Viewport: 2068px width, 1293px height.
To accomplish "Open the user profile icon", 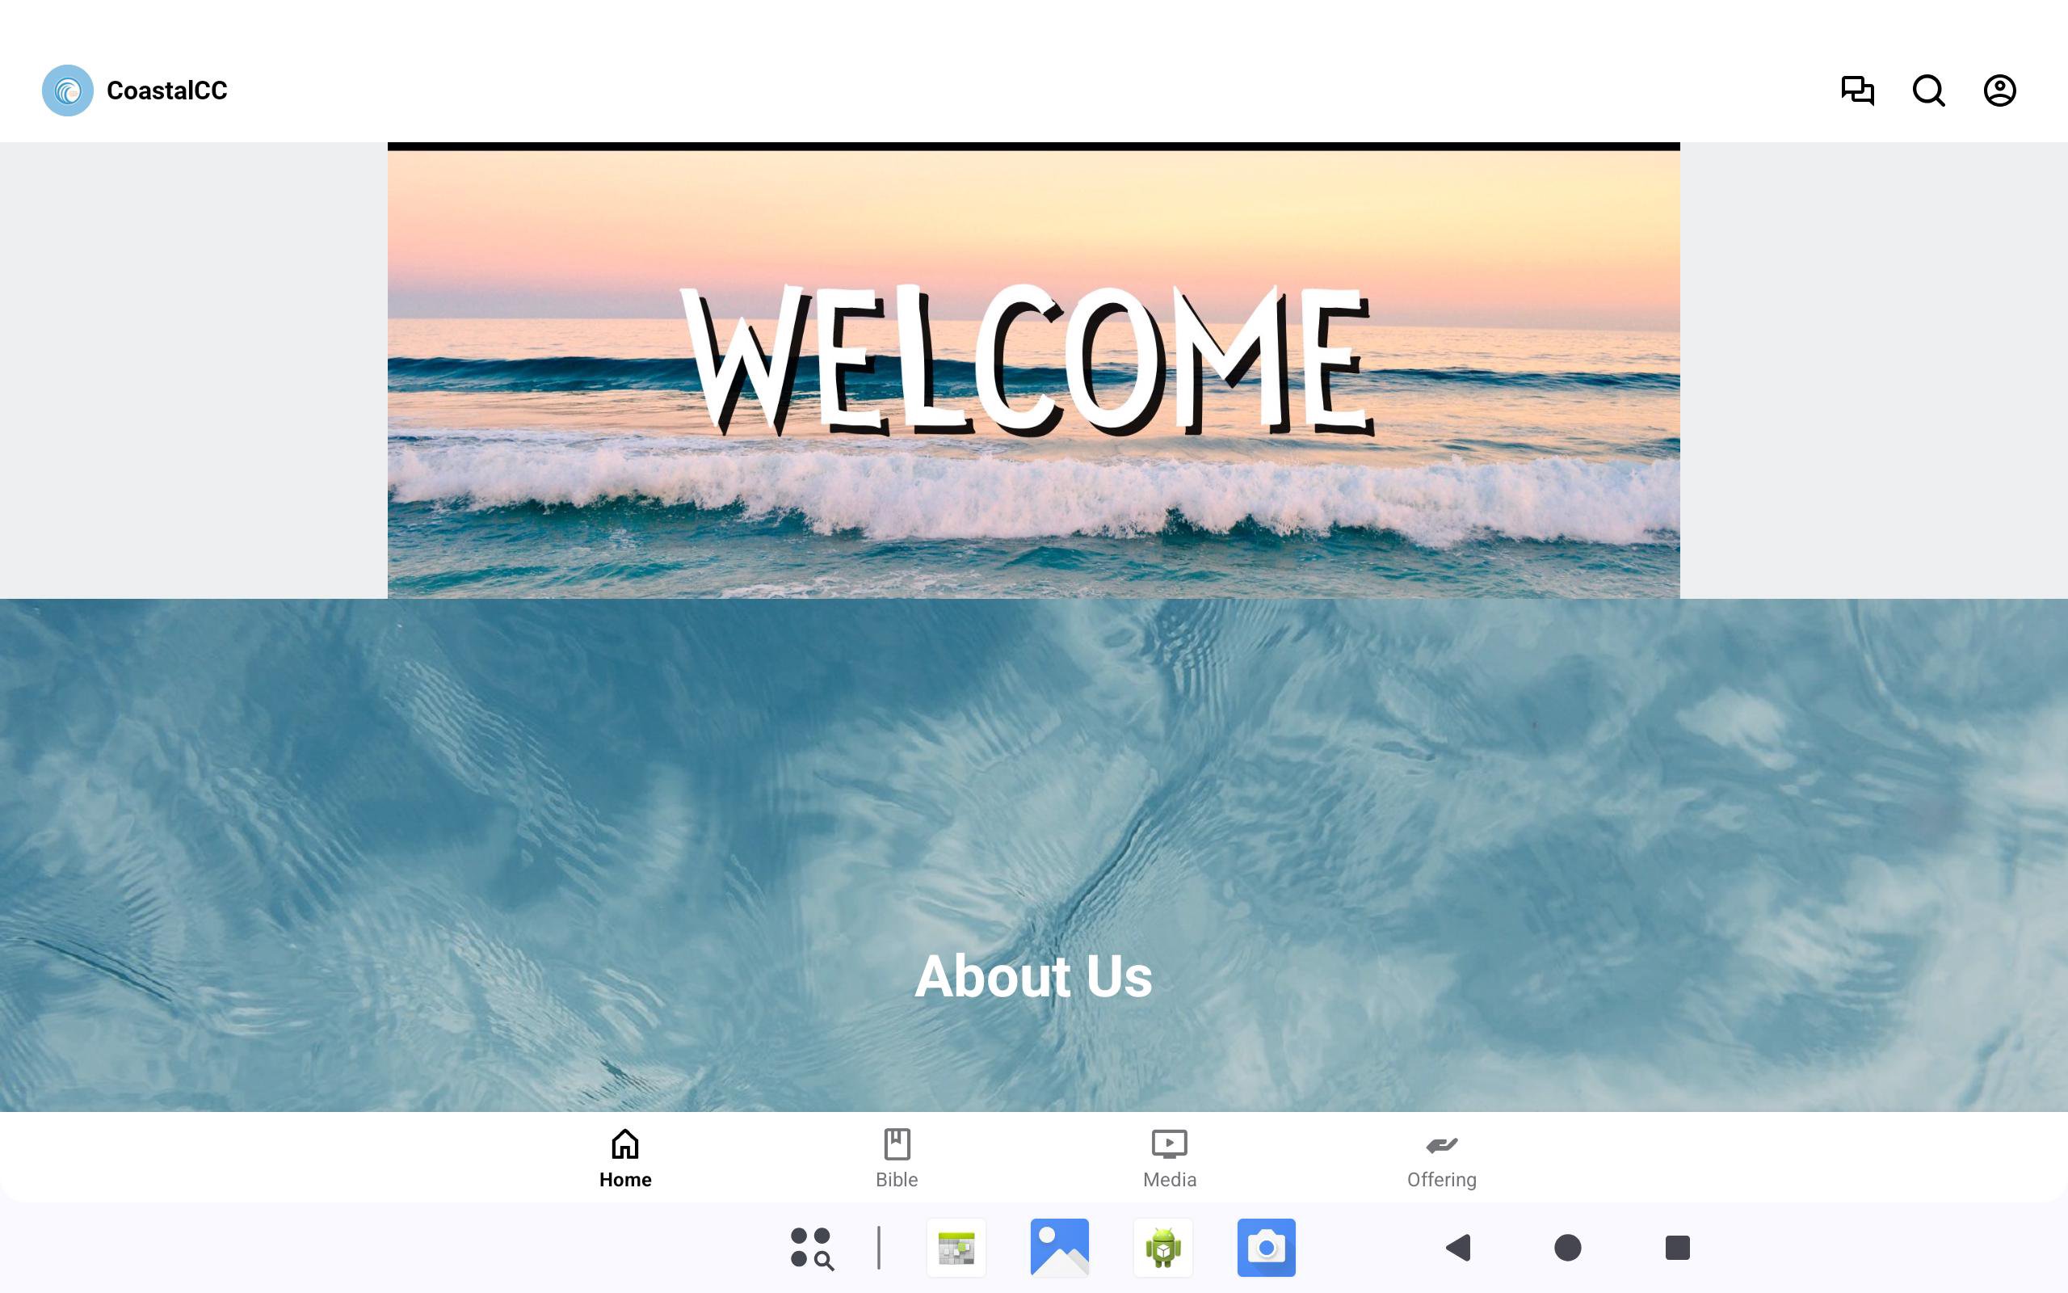I will point(1999,90).
